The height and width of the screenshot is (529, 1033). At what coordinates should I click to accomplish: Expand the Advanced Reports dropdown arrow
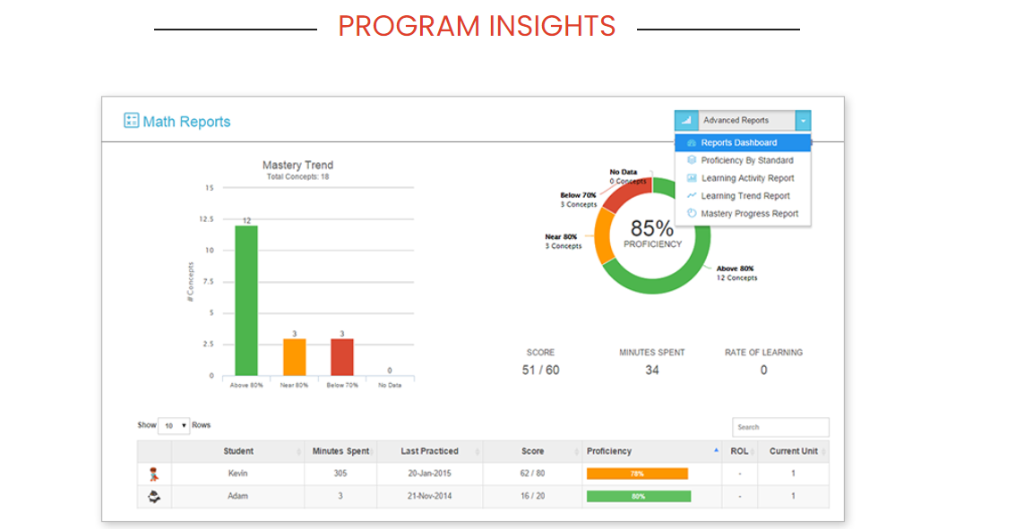pyautogui.click(x=803, y=121)
